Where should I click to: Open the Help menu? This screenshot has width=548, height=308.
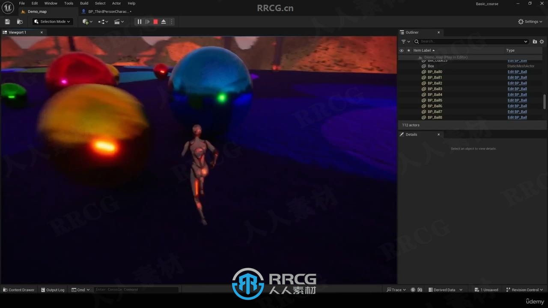pyautogui.click(x=131, y=3)
